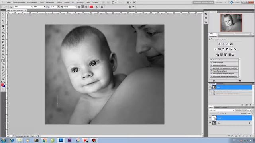The width and height of the screenshot is (255, 143).
Task: Set right text alignment
Action: 86,7
